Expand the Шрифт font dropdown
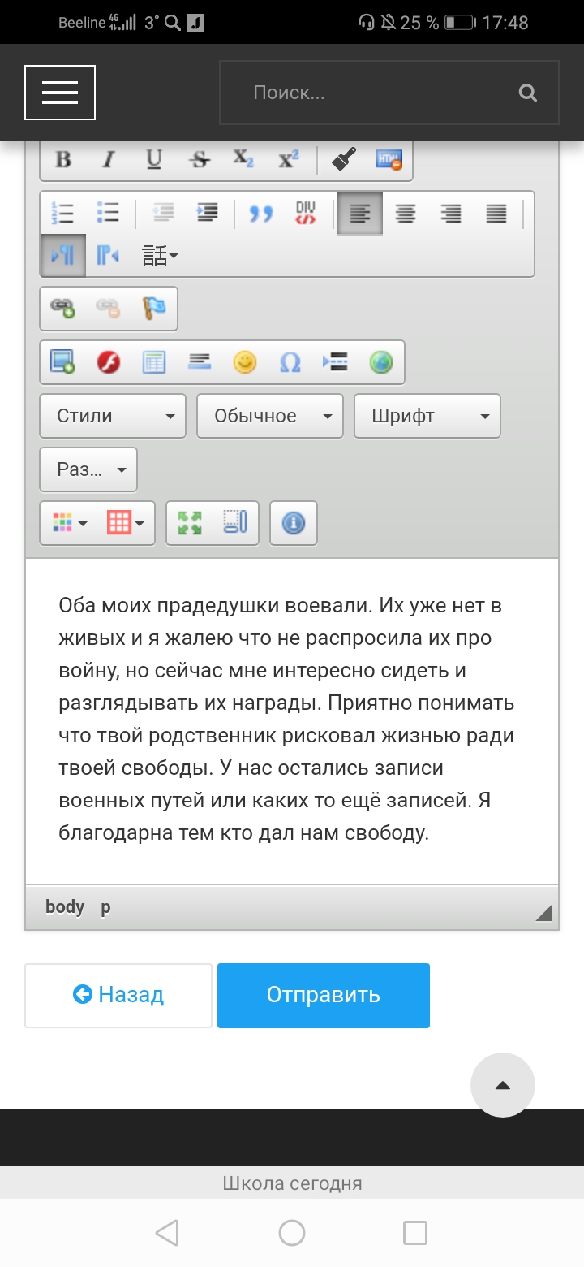584x1267 pixels. point(427,416)
